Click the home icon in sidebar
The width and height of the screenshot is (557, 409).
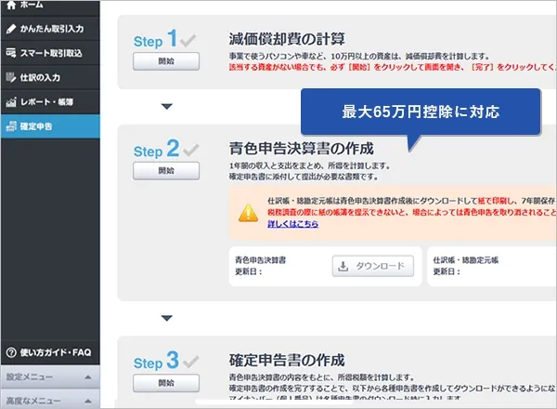pos(11,5)
